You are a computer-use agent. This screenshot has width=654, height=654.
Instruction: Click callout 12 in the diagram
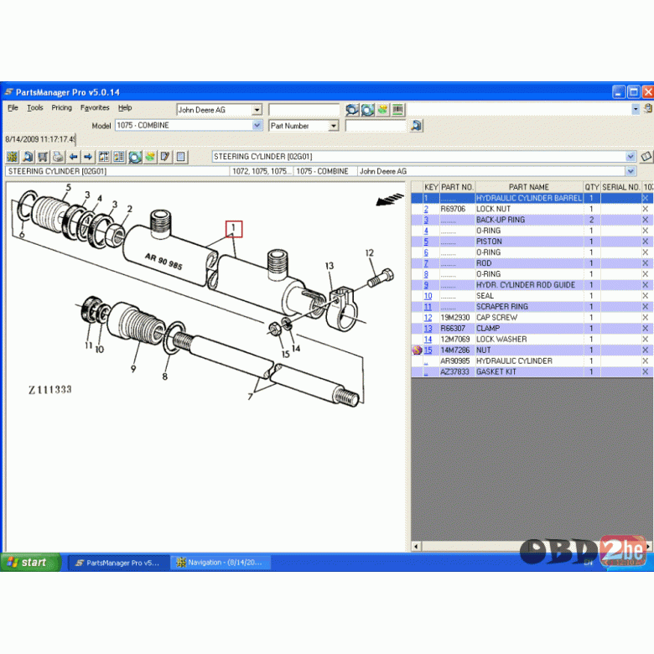pyautogui.click(x=370, y=252)
